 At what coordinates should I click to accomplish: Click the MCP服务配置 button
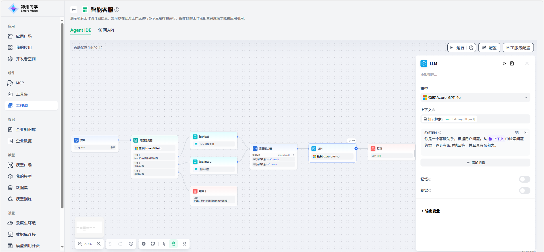coord(518,48)
